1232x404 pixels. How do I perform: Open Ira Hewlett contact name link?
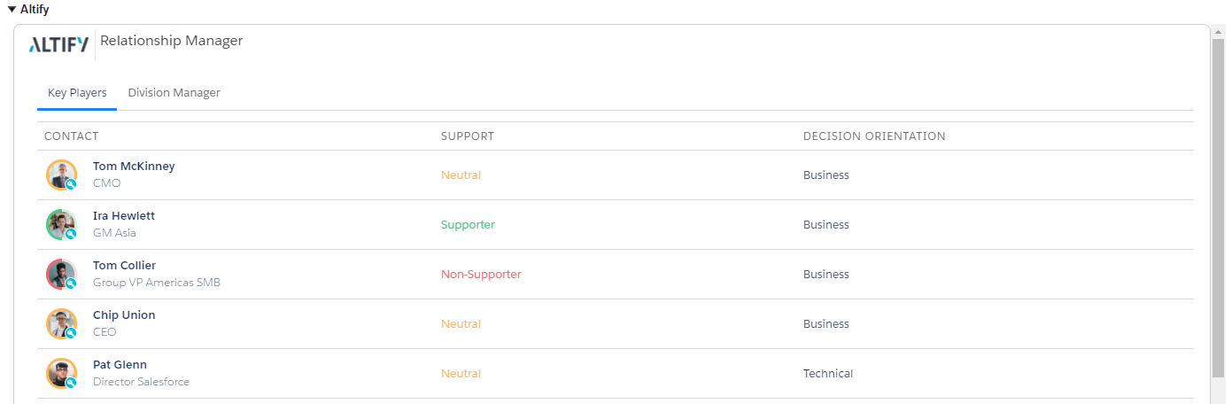click(x=124, y=215)
